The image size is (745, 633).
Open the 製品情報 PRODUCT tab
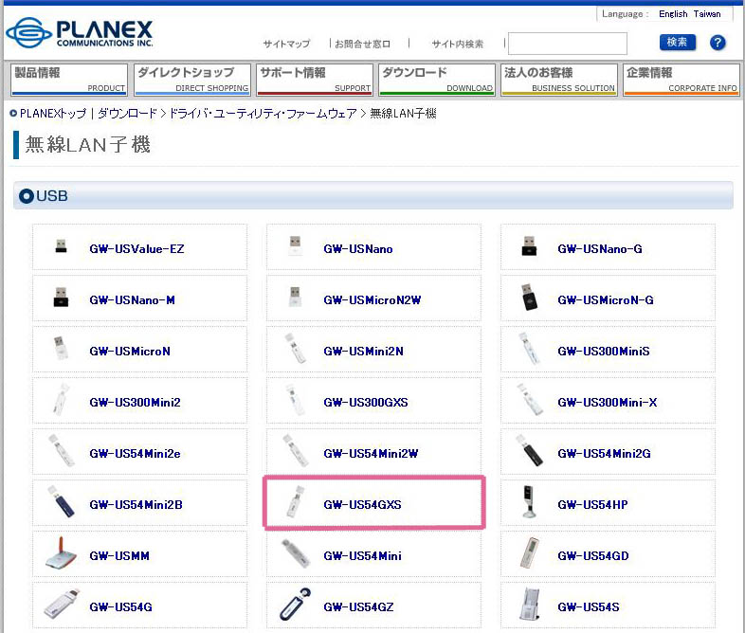pos(69,80)
